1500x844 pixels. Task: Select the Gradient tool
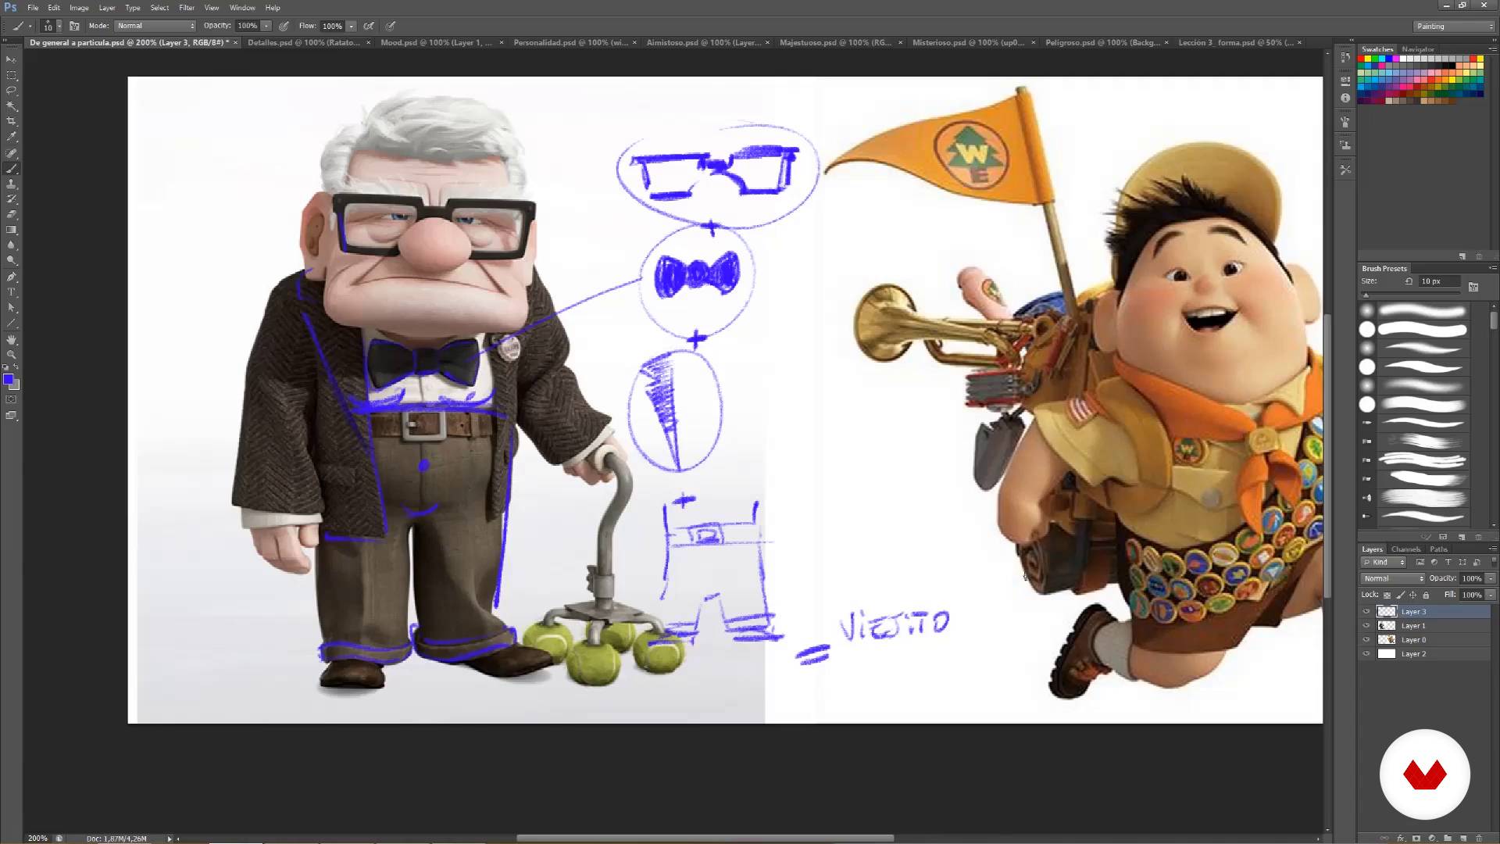pos(11,231)
